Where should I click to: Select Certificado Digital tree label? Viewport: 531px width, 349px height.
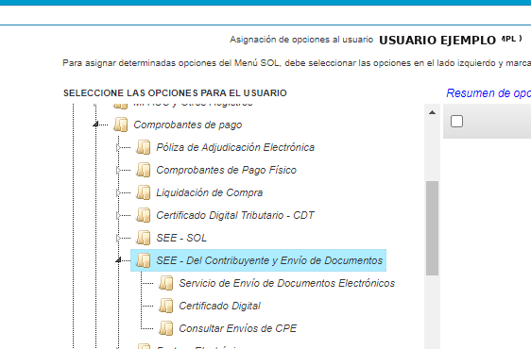[219, 306]
